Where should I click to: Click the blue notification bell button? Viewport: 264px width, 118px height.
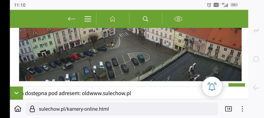coord(212,87)
